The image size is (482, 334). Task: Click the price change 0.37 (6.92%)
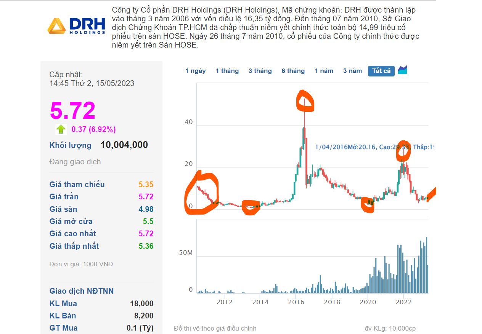pyautogui.click(x=93, y=130)
